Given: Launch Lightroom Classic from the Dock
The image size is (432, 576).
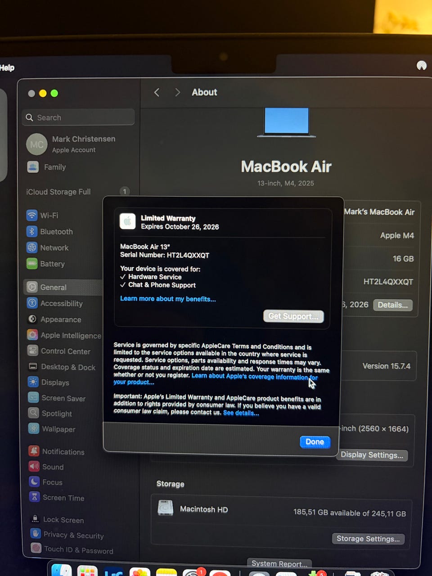Looking at the screenshot, I should click(x=113, y=572).
